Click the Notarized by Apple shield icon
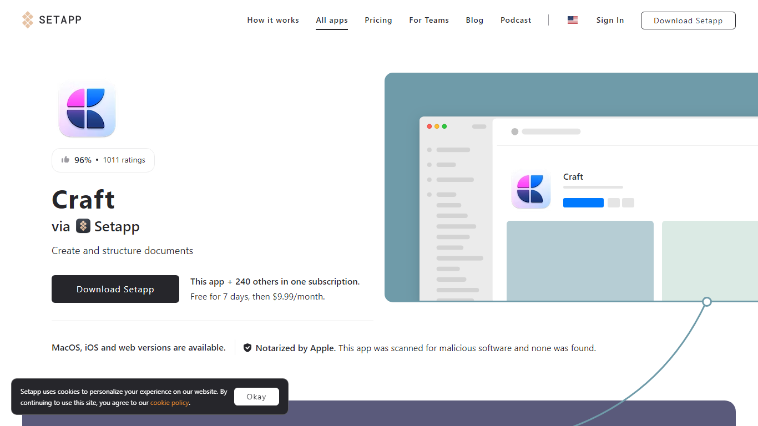This screenshot has width=758, height=426. [247, 348]
